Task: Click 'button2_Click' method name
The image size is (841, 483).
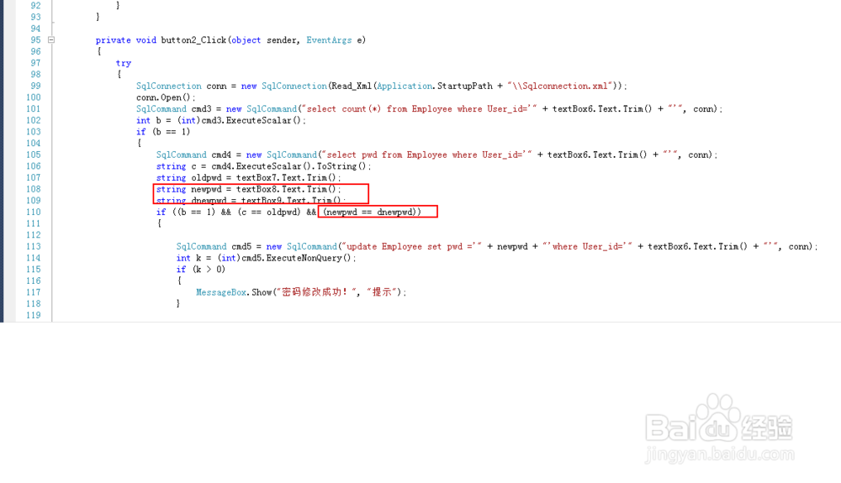Action: (193, 40)
